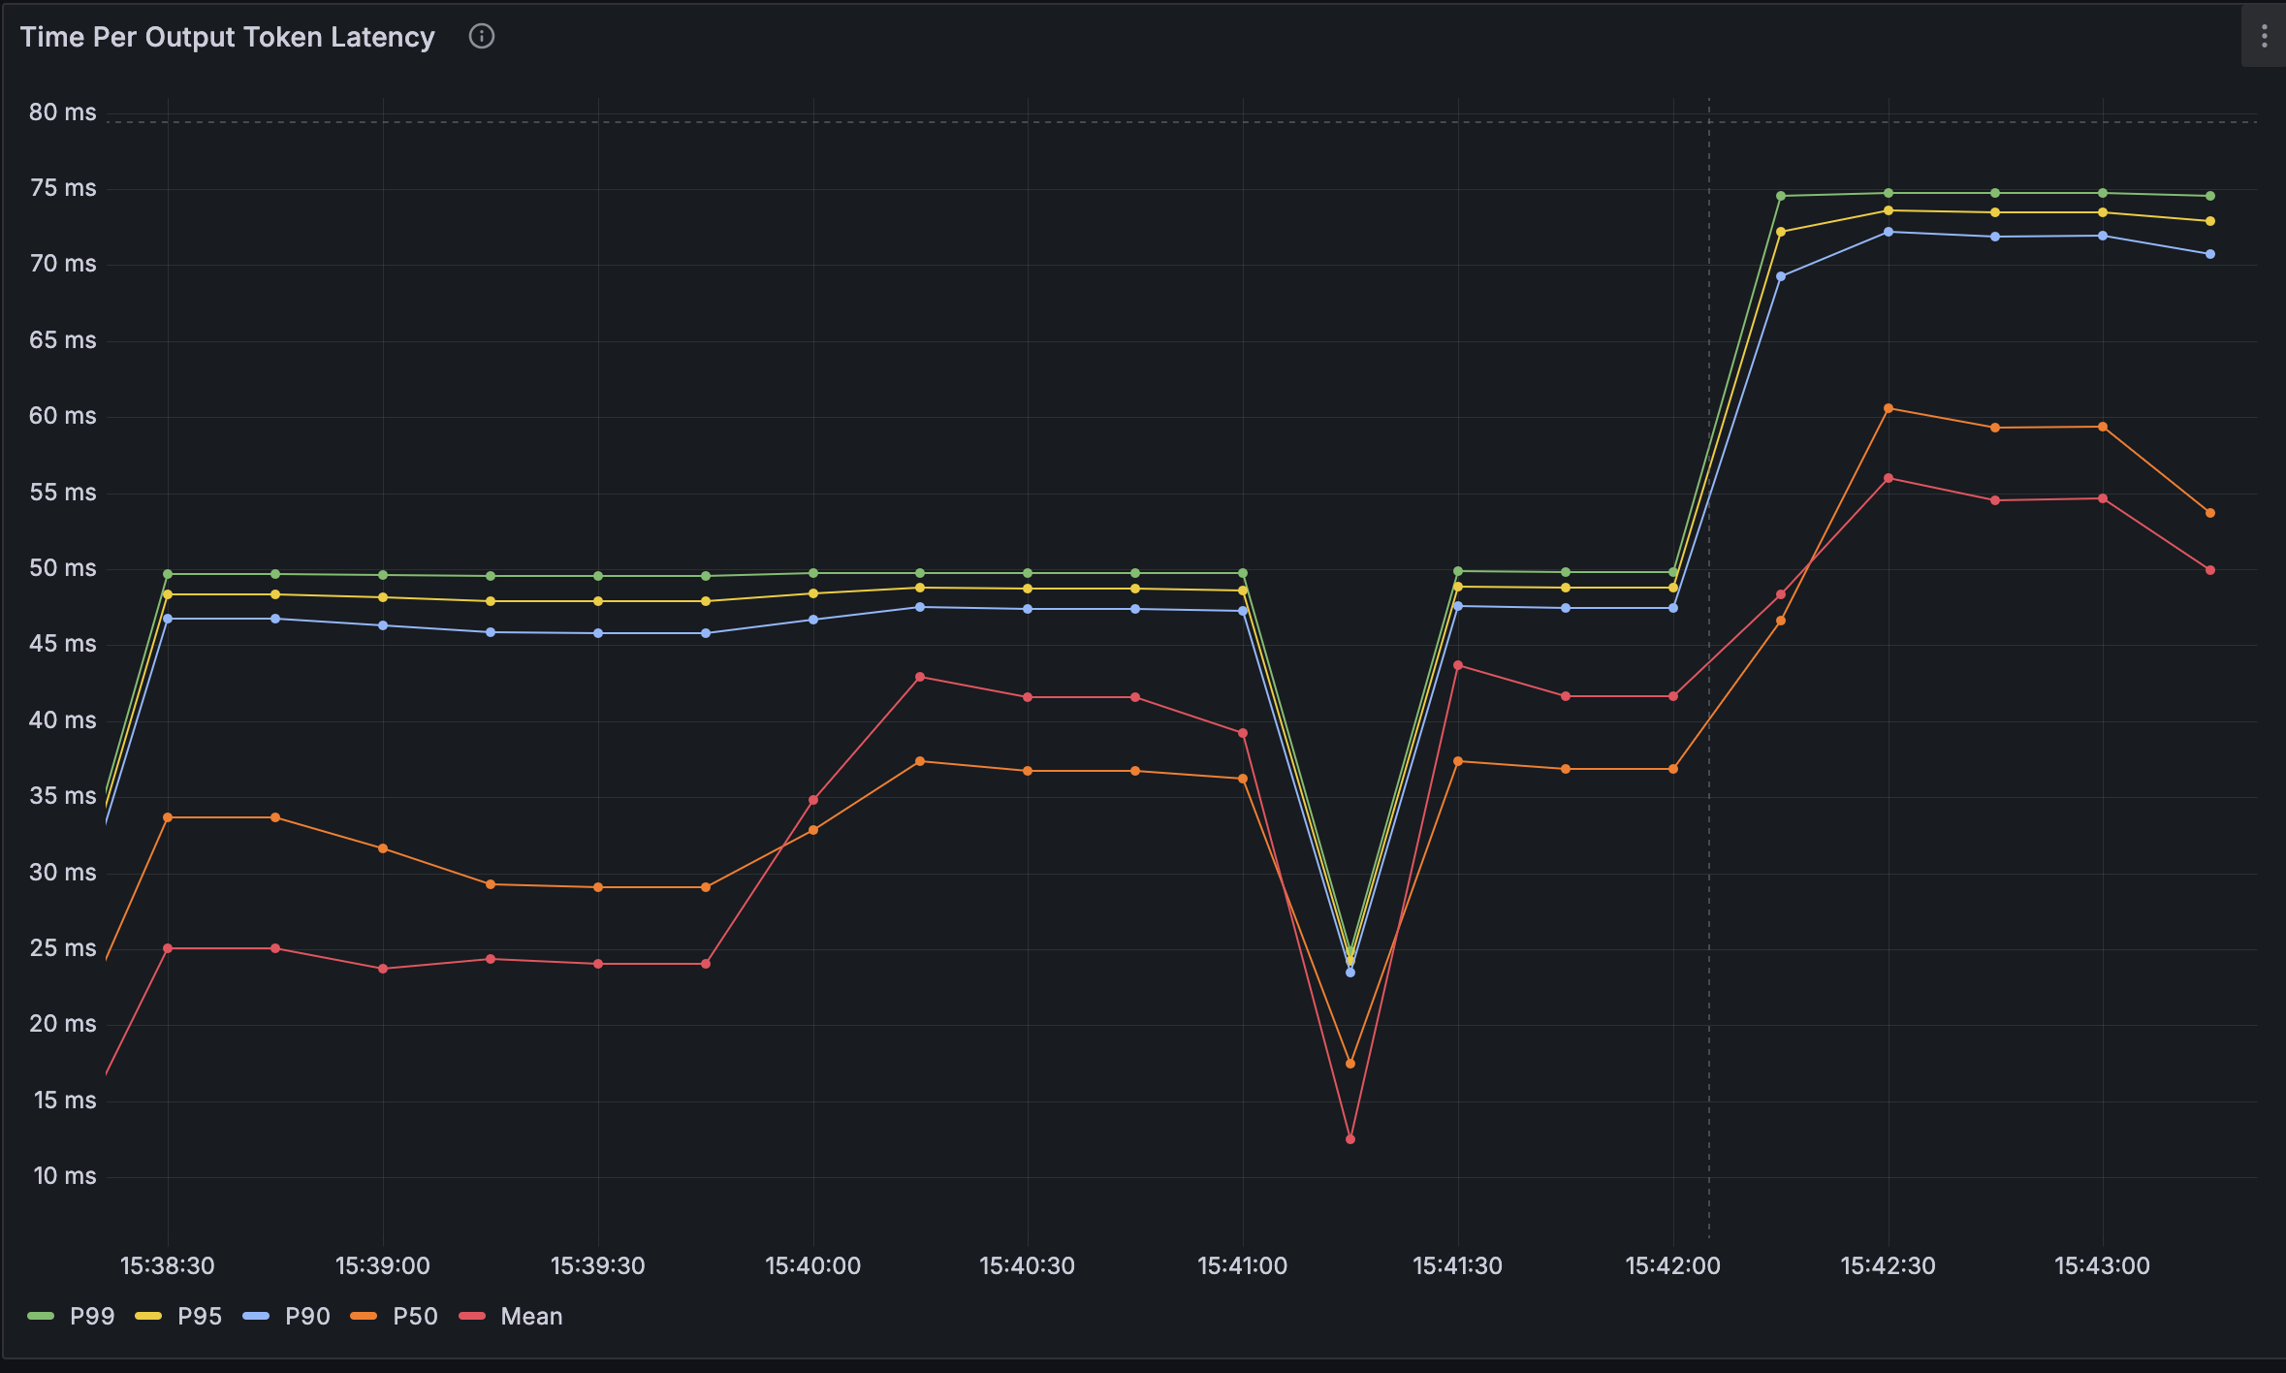Click P90 point at 15:42:30
2286x1373 pixels.
click(1888, 232)
